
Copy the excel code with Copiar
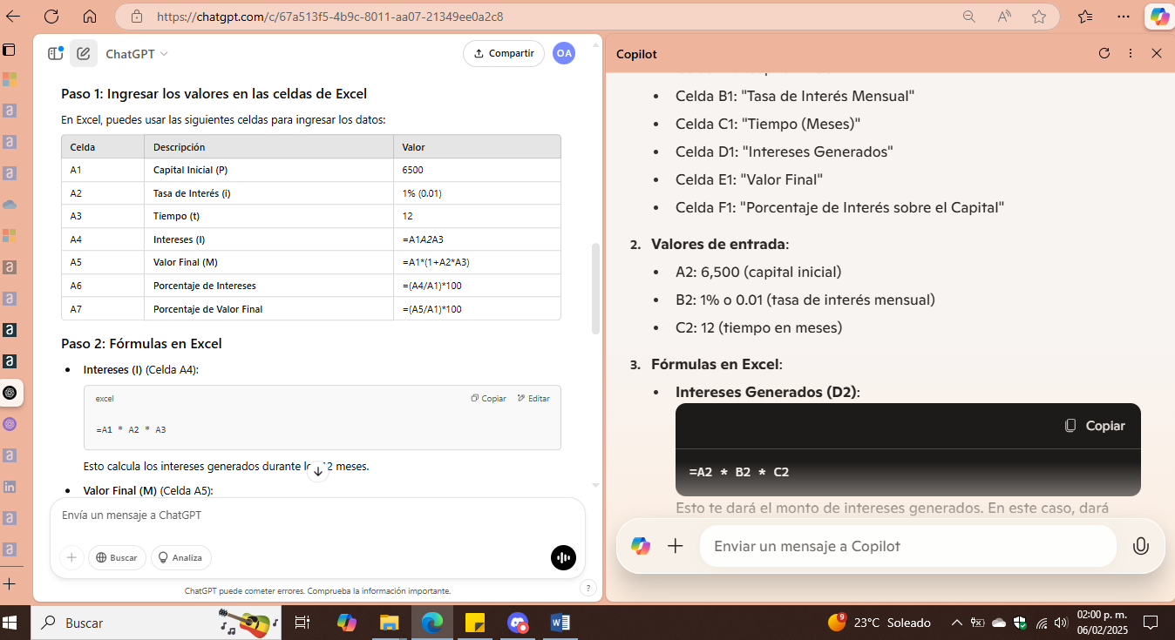click(488, 398)
